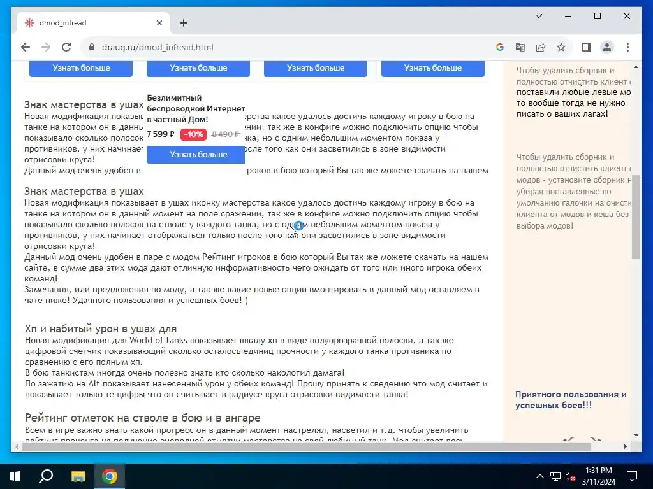Go back to the previous page

26,47
